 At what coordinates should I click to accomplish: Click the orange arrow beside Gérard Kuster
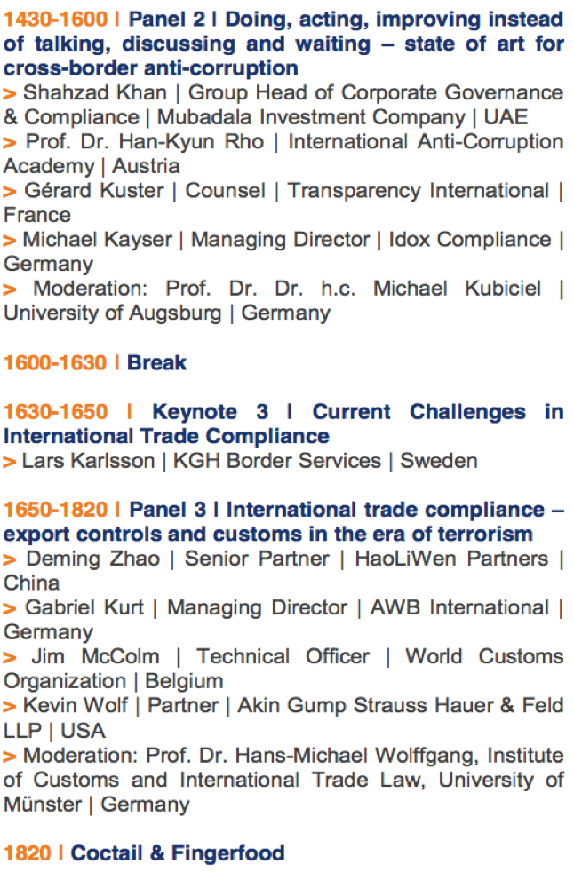10,192
